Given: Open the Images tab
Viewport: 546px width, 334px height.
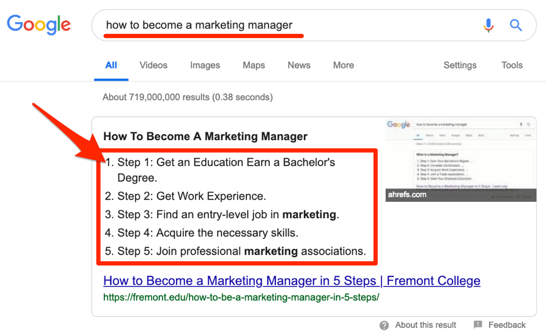Looking at the screenshot, I should 205,65.
